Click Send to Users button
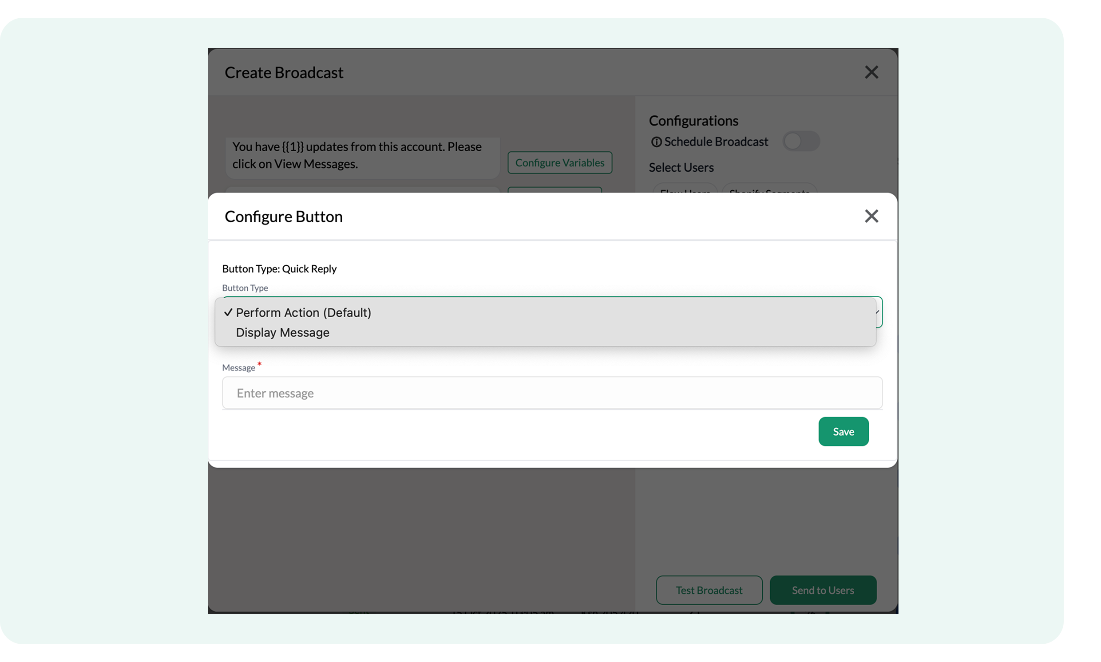Image resolution: width=1101 pixels, height=662 pixels. click(823, 590)
